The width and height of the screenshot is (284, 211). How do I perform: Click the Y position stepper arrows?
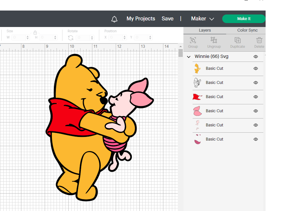(x=150, y=38)
